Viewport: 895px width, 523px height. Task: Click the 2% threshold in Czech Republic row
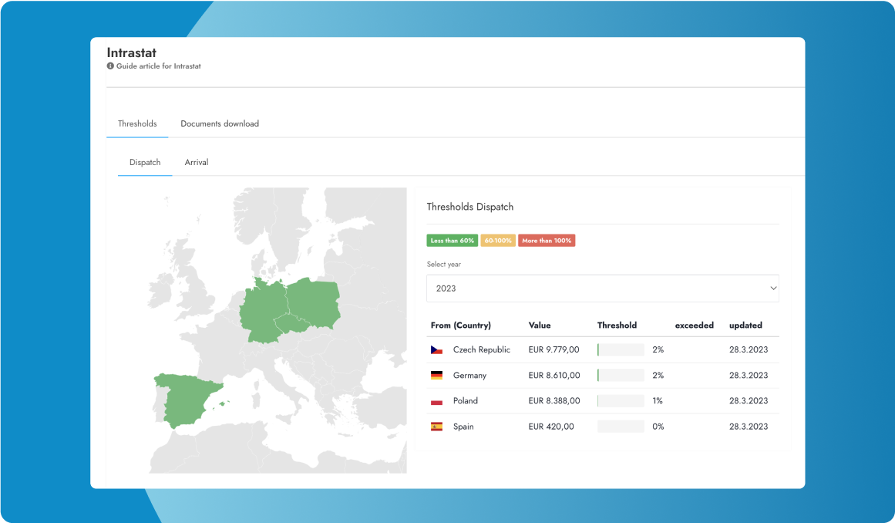658,350
